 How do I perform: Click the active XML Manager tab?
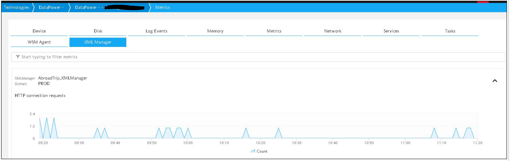point(98,42)
